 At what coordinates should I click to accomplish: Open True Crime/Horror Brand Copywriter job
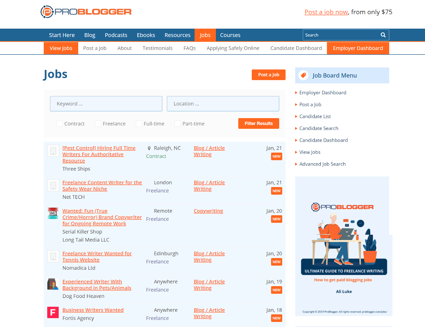[102, 217]
